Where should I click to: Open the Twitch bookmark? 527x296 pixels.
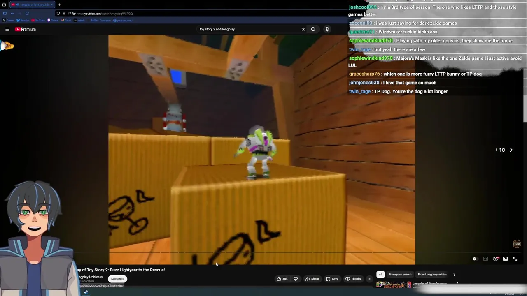pyautogui.click(x=53, y=20)
